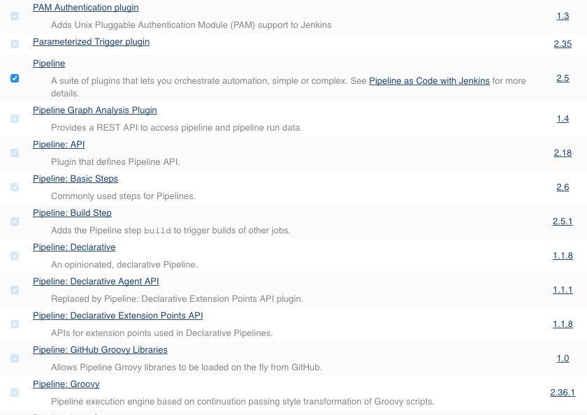Uncheck the Pipeline: Build Step checkbox
587x415 pixels.
pos(15,221)
